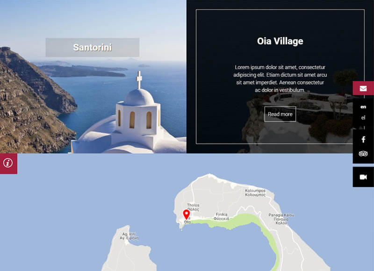
Task: Click Panagia Kalou label on map
Action: tap(281, 219)
